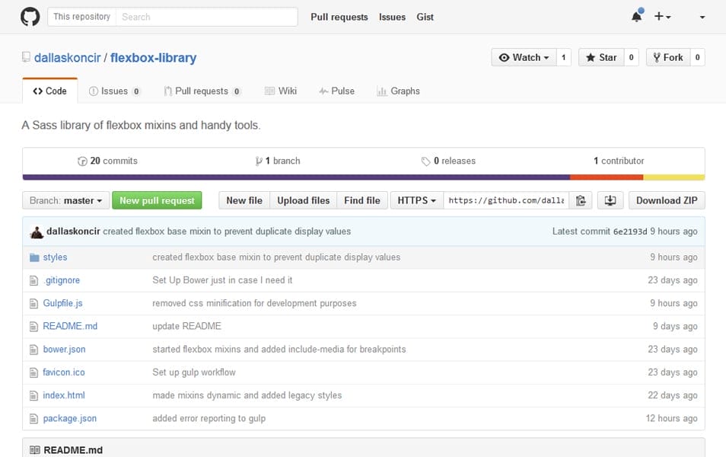Viewport: 726px width, 457px height.
Task: Click the file icon beside .gitignore
Action: [x=33, y=280]
